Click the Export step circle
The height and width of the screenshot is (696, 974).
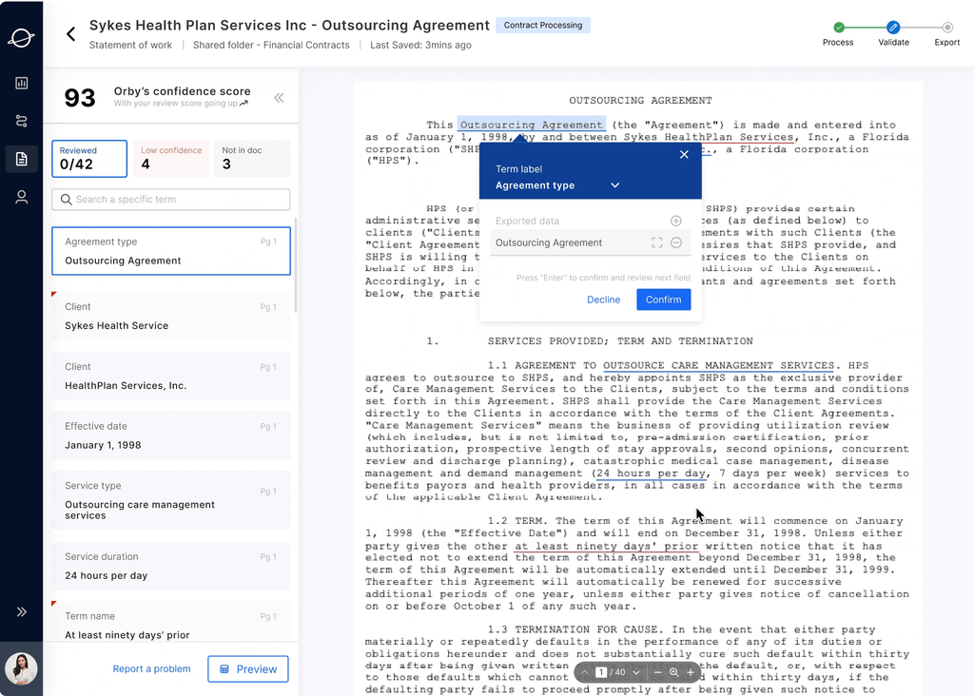946,28
